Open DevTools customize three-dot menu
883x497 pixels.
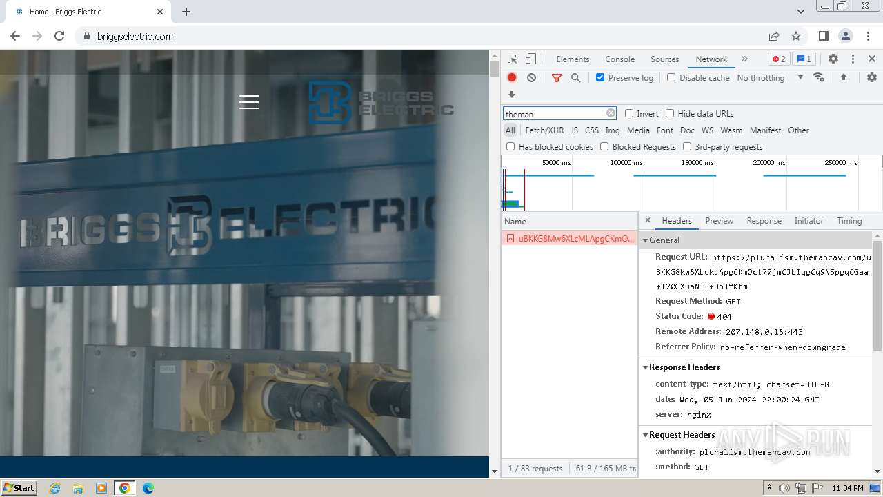click(853, 59)
